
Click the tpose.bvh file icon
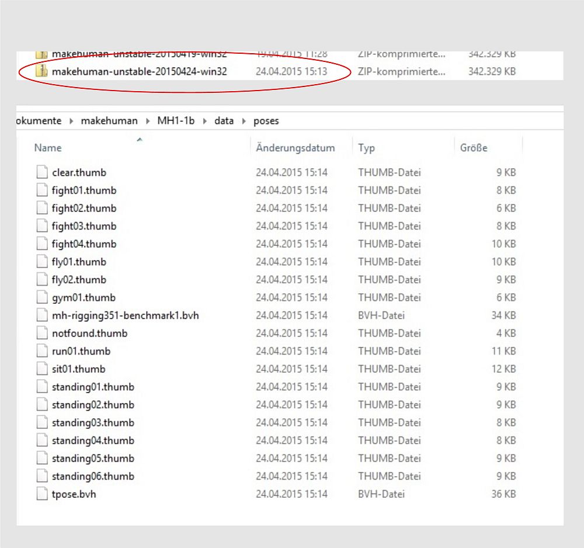(42, 494)
